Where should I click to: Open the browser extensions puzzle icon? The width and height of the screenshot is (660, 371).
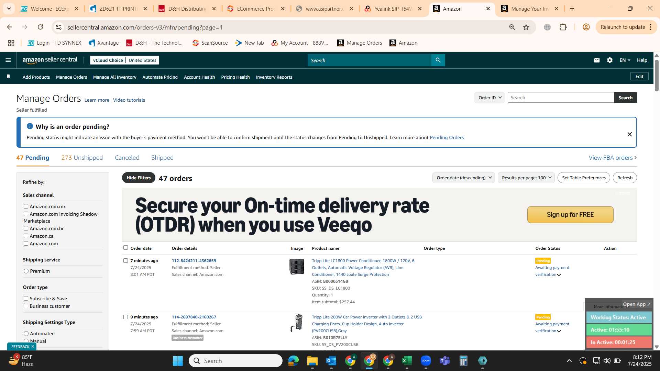(x=563, y=27)
